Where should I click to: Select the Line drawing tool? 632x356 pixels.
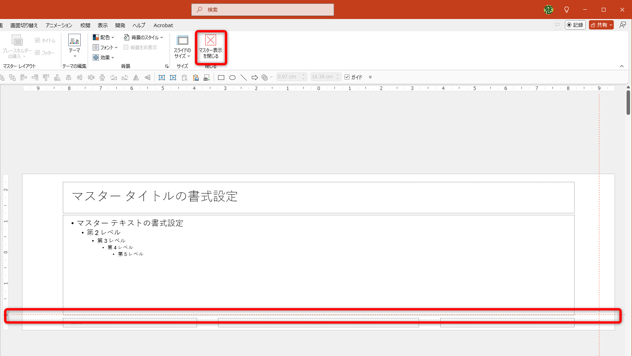tap(243, 78)
